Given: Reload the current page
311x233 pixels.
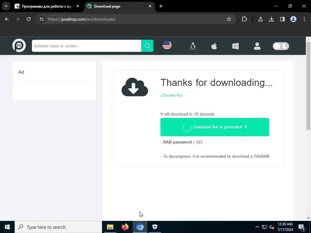Looking at the screenshot, I should coord(29,19).
